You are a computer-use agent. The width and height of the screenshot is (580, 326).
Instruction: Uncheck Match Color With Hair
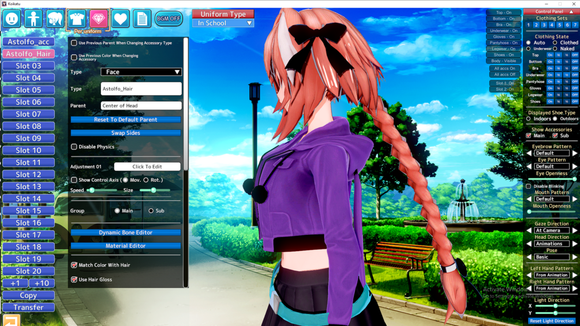74,265
